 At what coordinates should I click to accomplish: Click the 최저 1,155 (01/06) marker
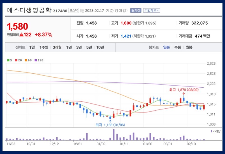[110, 125]
